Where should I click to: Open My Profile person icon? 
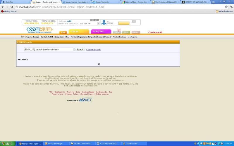104,22
